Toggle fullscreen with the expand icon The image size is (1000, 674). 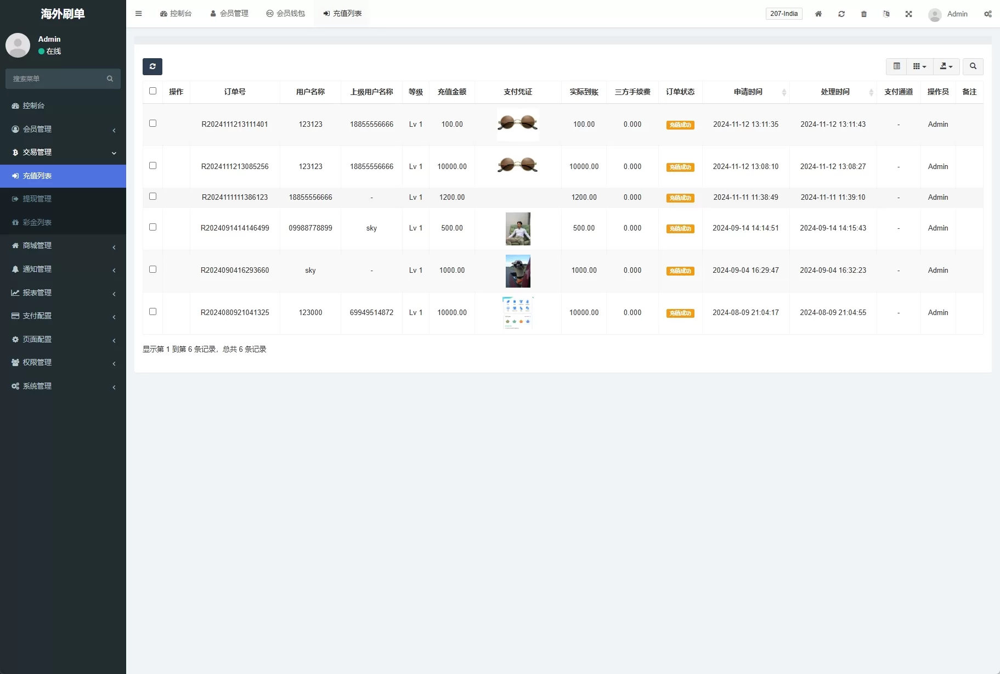[x=908, y=14]
